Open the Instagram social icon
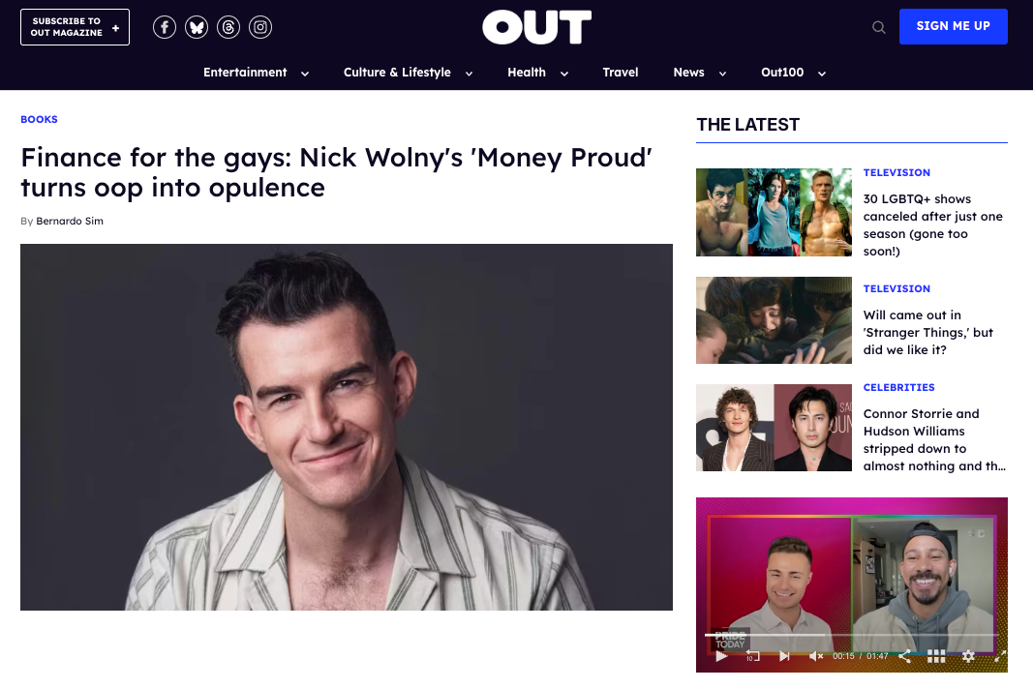This screenshot has height=689, width=1033. [260, 27]
